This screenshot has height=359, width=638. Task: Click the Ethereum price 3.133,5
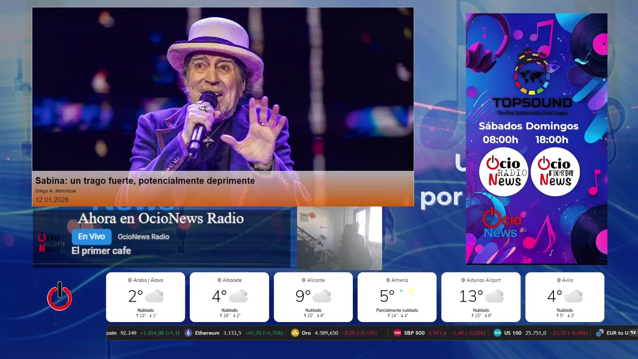(x=232, y=333)
